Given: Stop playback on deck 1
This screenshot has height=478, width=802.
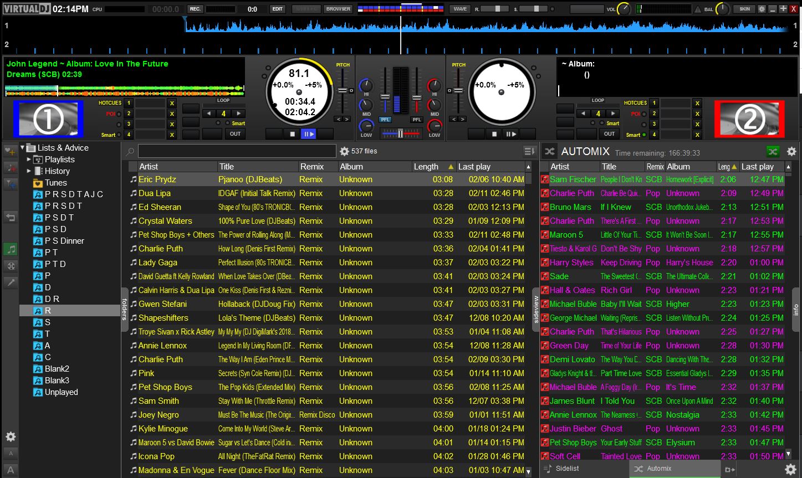Looking at the screenshot, I should [x=292, y=134].
